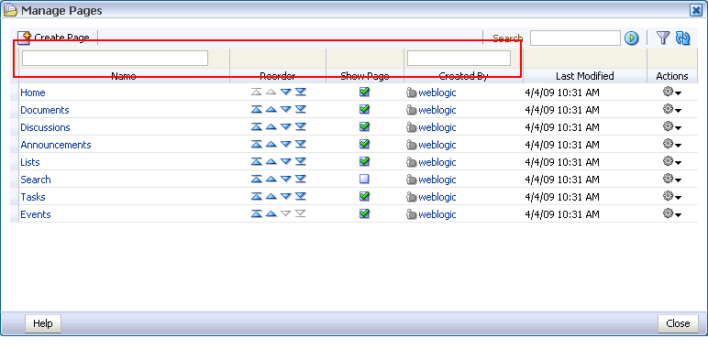
Task: Uncheck Show Page for Lists
Action: [x=364, y=162]
